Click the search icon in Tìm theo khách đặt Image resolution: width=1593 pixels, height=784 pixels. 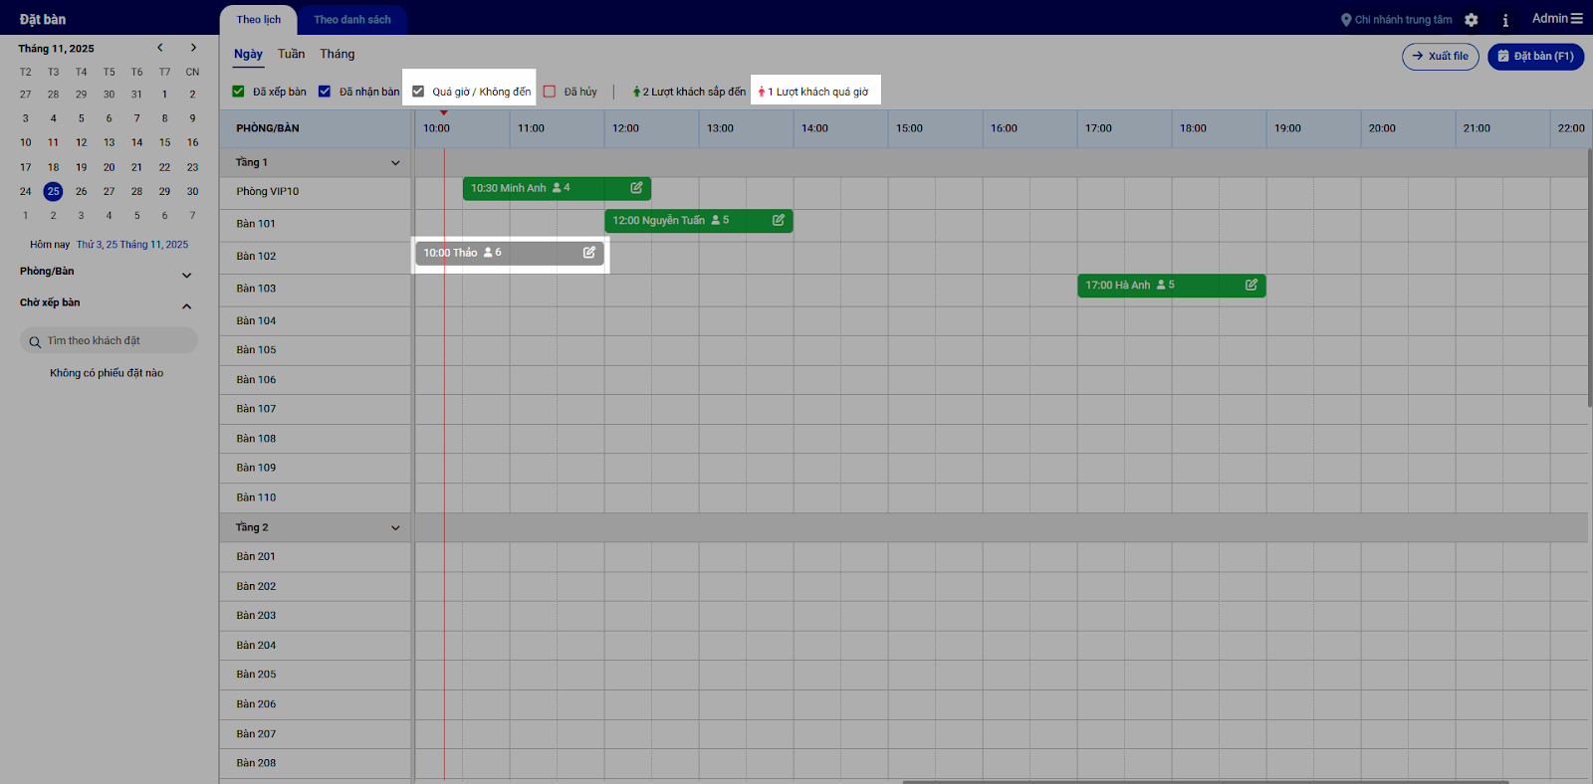[35, 341]
